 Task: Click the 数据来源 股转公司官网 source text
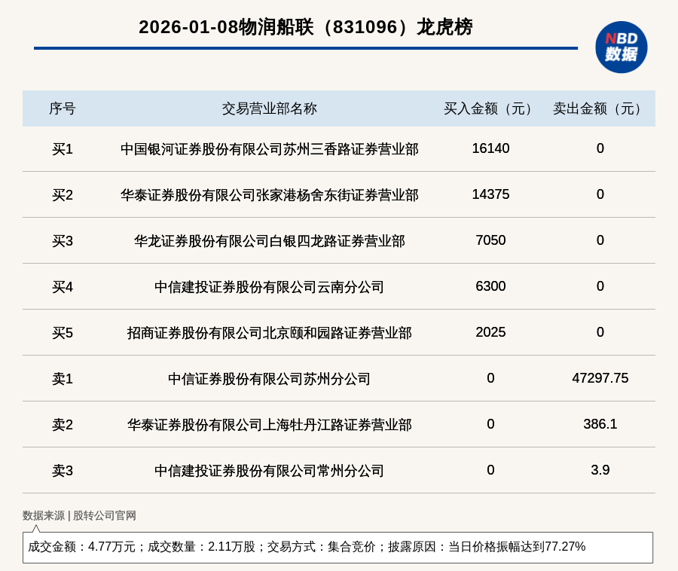click(x=79, y=516)
